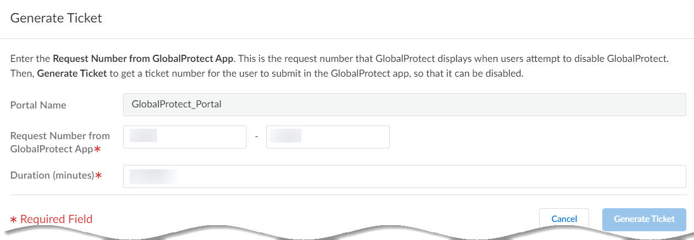694x240 pixels.
Task: Select the Portal Name field showing GlobalProtect_Portal
Action: 404,105
